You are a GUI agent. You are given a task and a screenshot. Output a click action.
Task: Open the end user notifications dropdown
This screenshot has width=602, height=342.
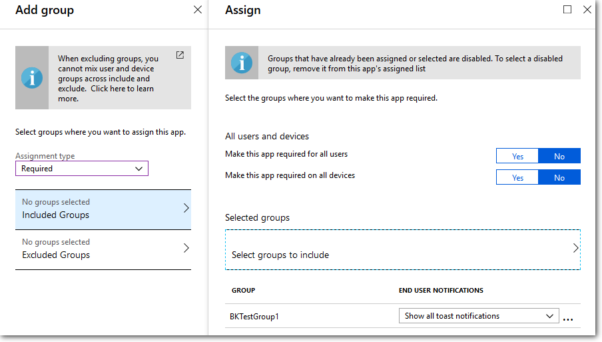pyautogui.click(x=478, y=316)
